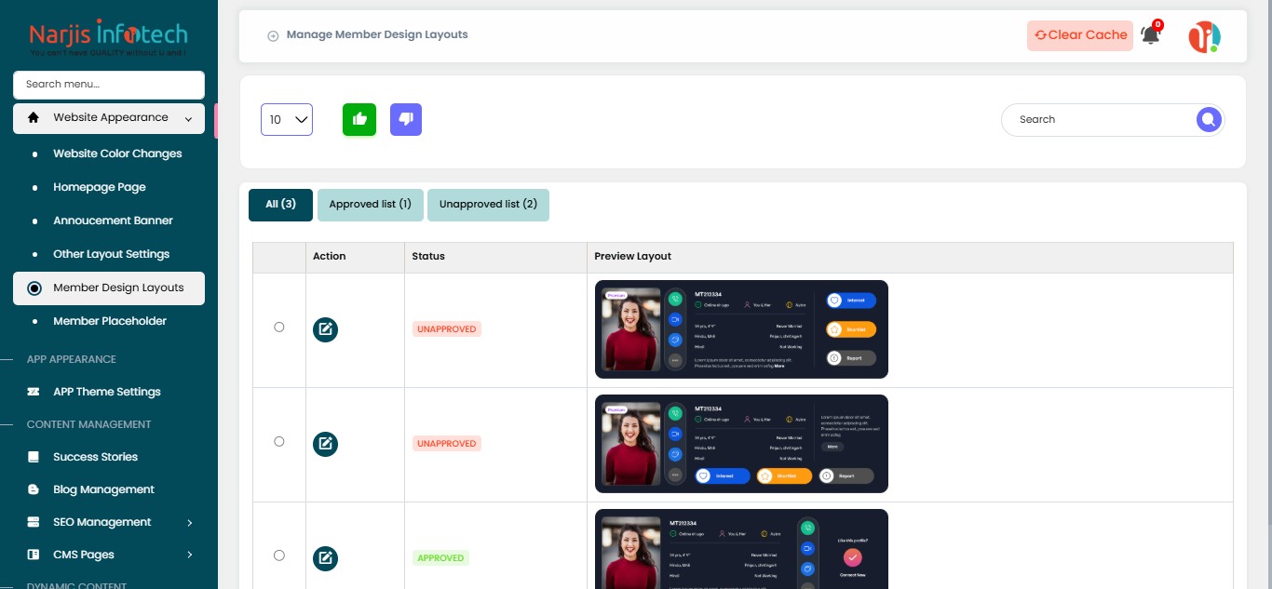Image resolution: width=1272 pixels, height=589 pixels.
Task: Open Member Placeholder menu item
Action: (x=110, y=321)
